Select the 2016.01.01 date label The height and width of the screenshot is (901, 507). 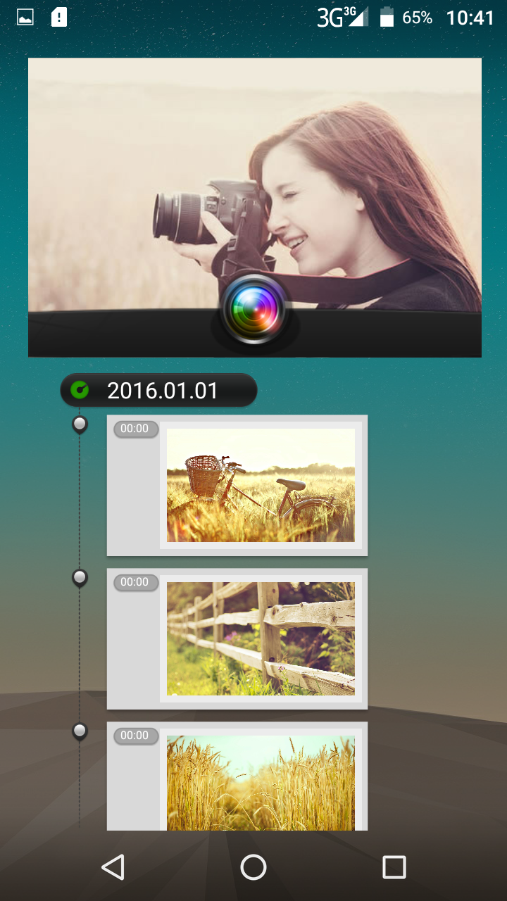(x=163, y=391)
